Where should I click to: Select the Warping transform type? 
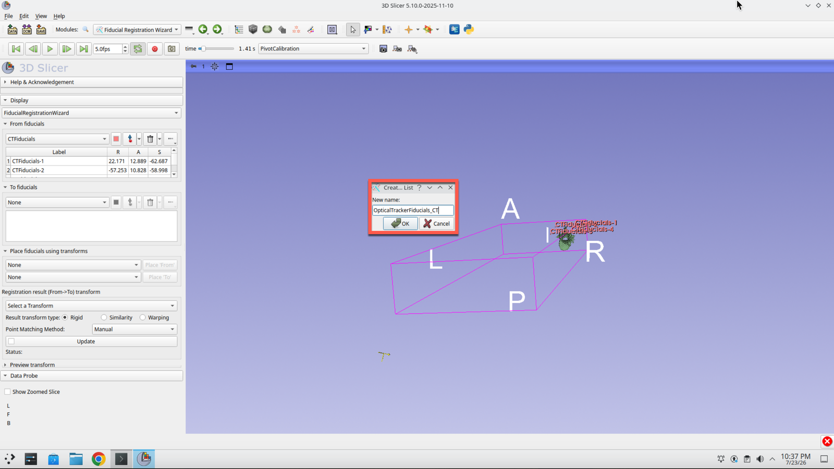[143, 318]
